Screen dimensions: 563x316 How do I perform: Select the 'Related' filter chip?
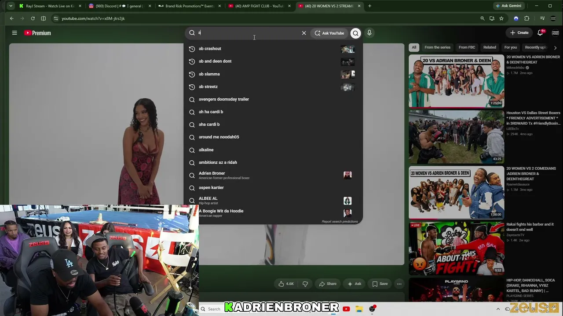click(490, 47)
